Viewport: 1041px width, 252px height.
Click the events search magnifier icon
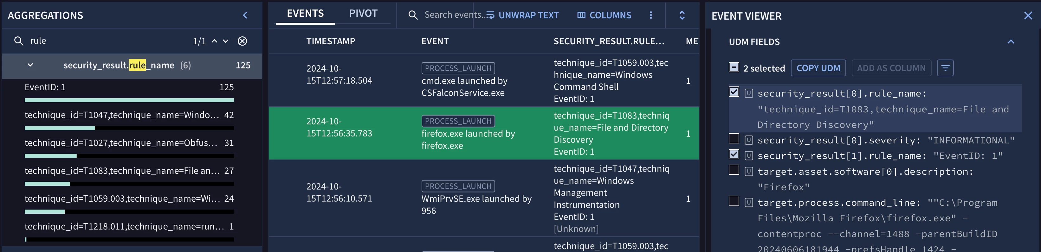tap(413, 15)
